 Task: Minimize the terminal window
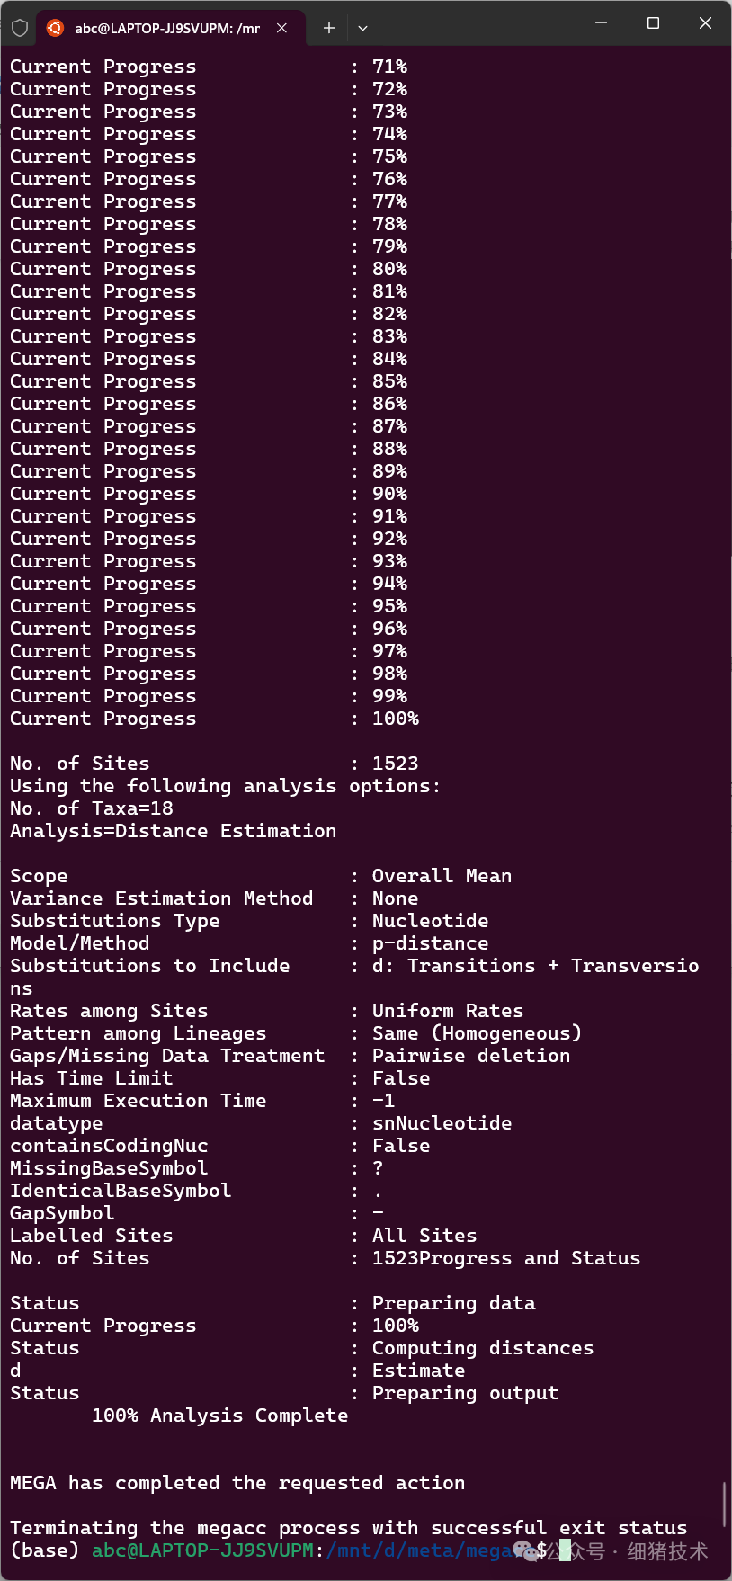click(602, 23)
